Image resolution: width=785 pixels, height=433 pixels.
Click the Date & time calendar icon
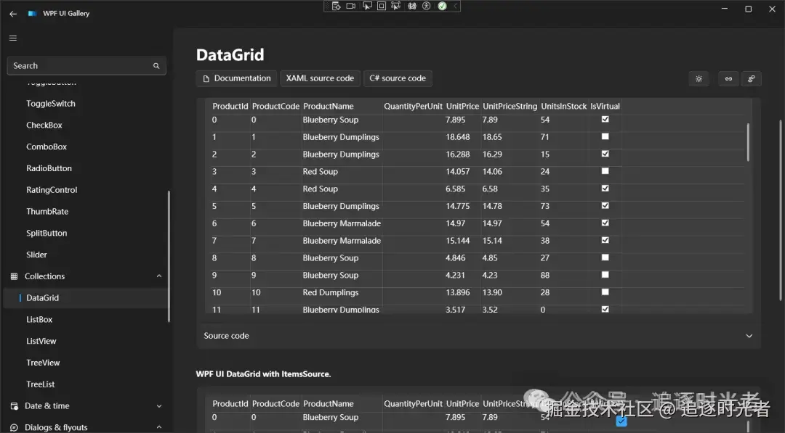pyautogui.click(x=14, y=406)
